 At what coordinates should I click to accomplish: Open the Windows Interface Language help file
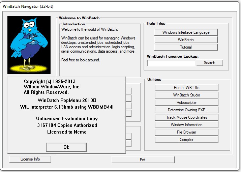pos(186,32)
